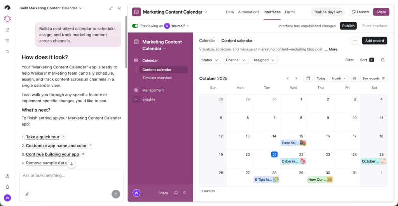Image resolution: width=398 pixels, height=206 pixels.
Task: Switch to the Automations tab
Action: (249, 12)
